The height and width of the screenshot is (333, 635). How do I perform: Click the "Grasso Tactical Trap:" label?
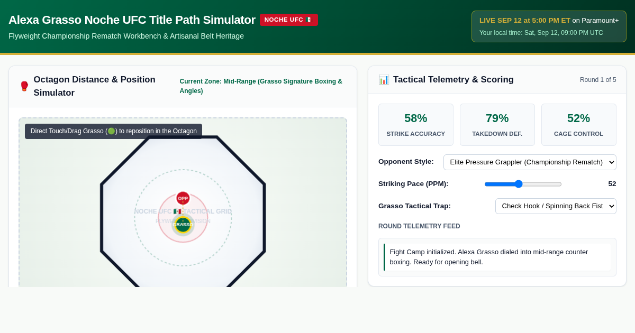click(414, 206)
